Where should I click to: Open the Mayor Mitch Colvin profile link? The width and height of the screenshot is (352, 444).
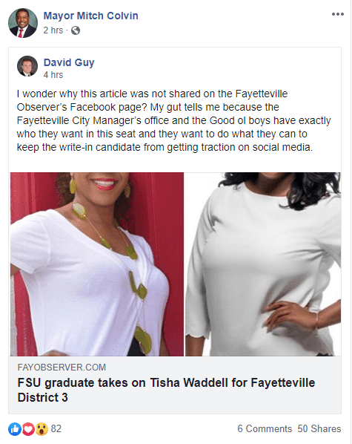(90, 16)
